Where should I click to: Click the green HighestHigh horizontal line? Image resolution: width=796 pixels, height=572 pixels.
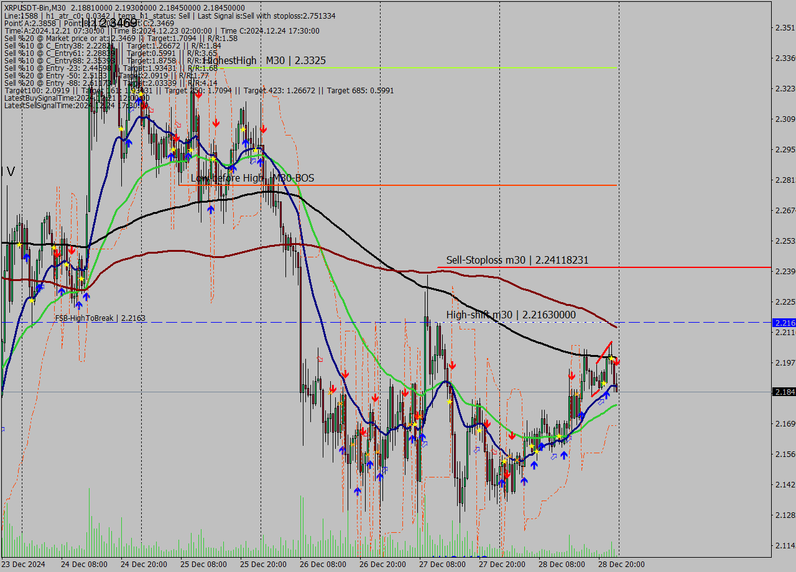(x=435, y=67)
